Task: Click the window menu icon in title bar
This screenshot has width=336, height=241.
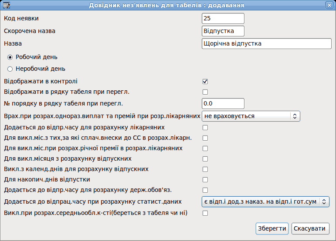Action: [6, 5]
